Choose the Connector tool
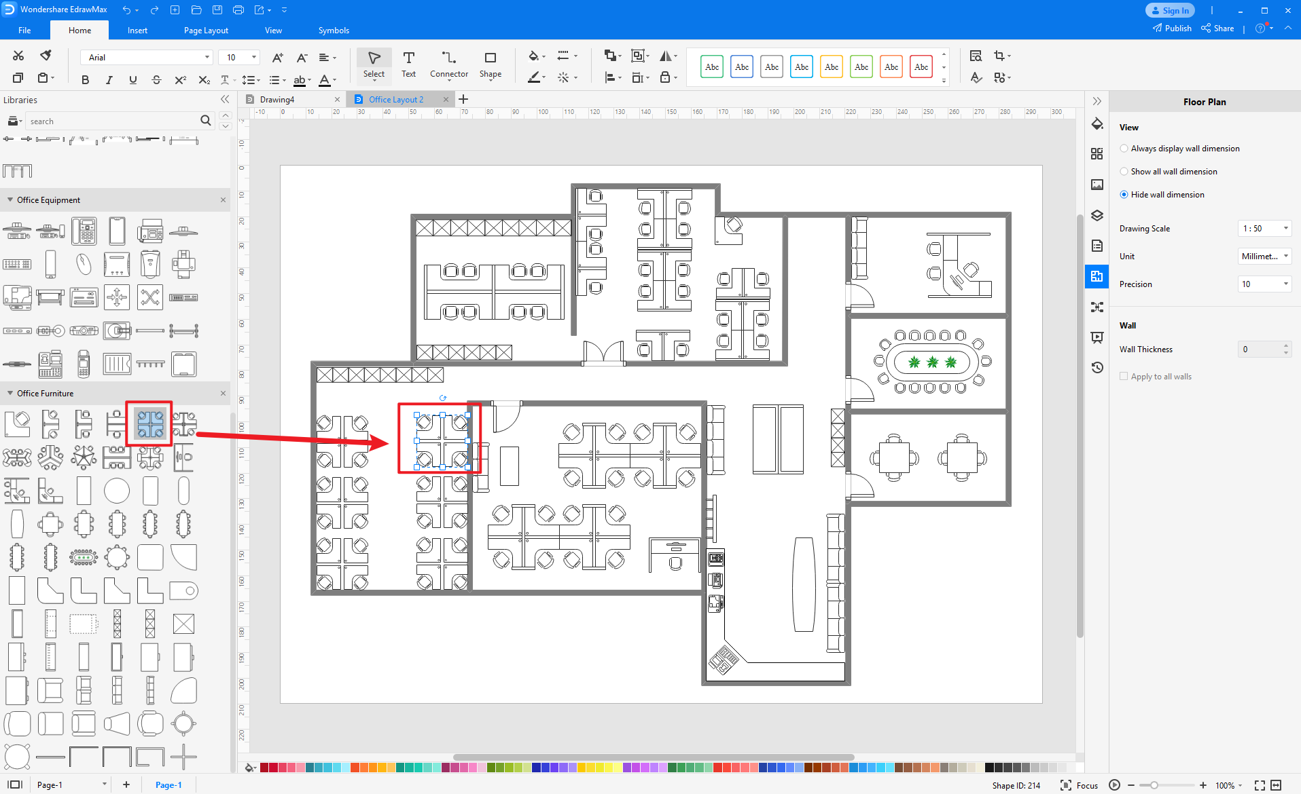 pos(448,64)
